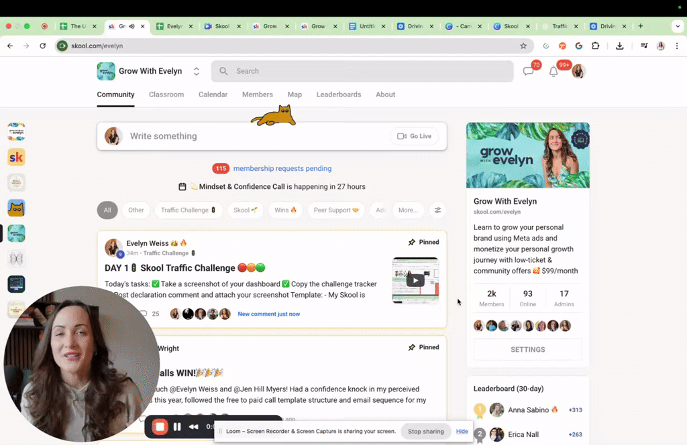Open the DAY 1 Skool Traffic Challenge post
This screenshot has height=445, width=687.
tap(185, 268)
